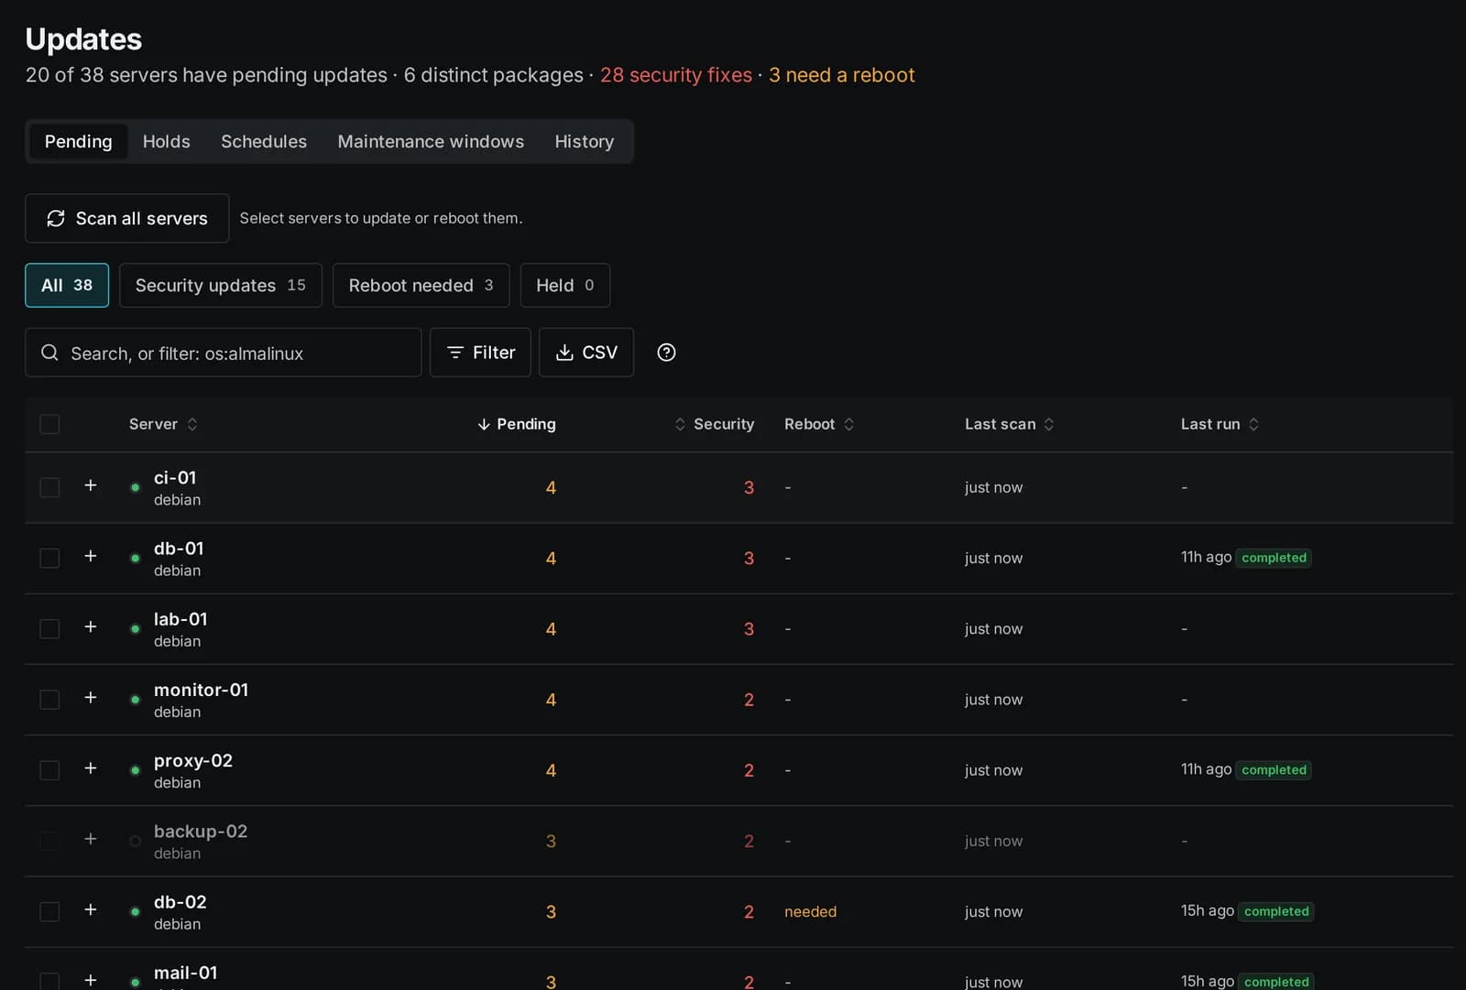This screenshot has width=1466, height=990.
Task: Select the ci-01 row checkbox
Action: 49,487
